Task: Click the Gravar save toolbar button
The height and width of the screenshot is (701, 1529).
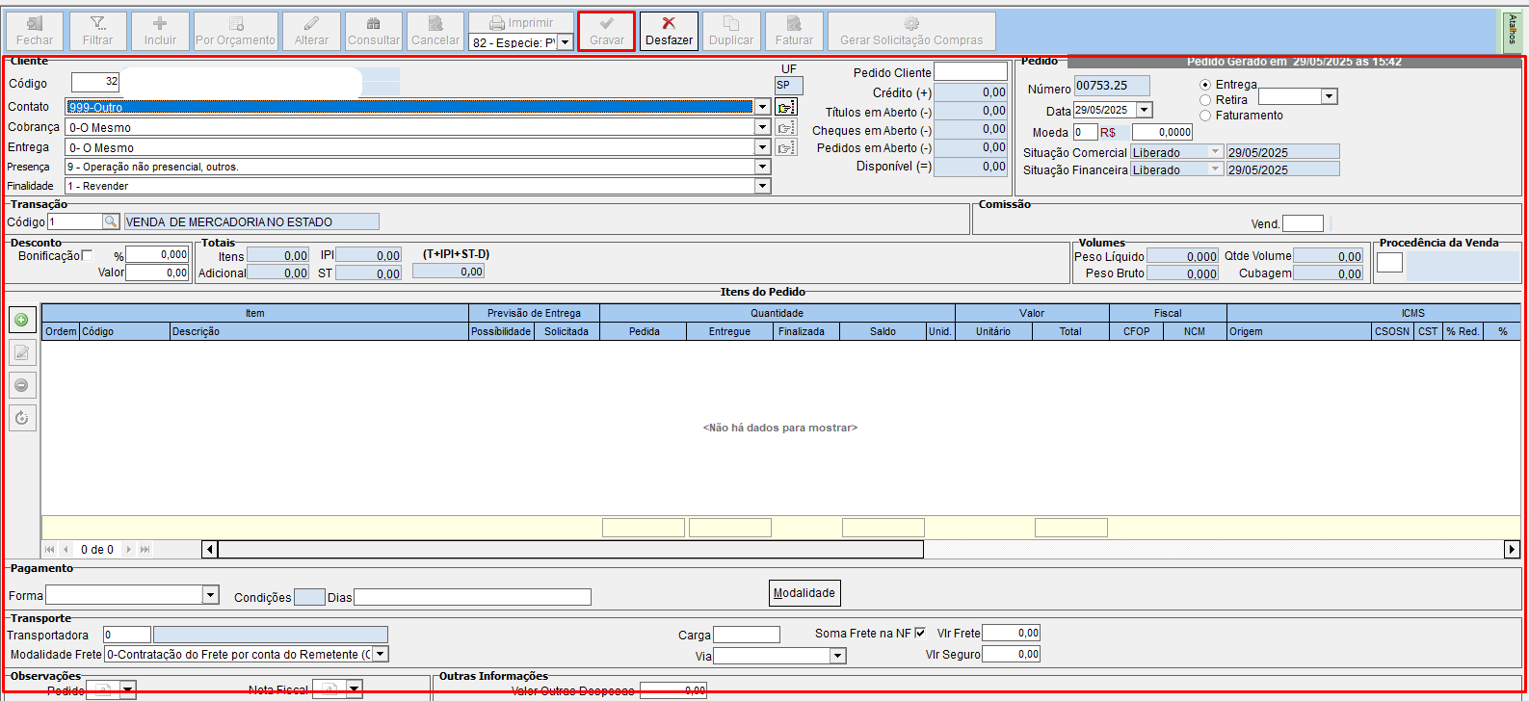Action: [x=606, y=31]
